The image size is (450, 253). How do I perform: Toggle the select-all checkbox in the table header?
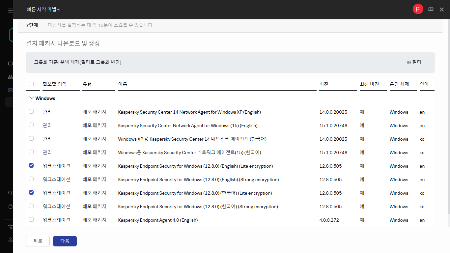click(31, 84)
